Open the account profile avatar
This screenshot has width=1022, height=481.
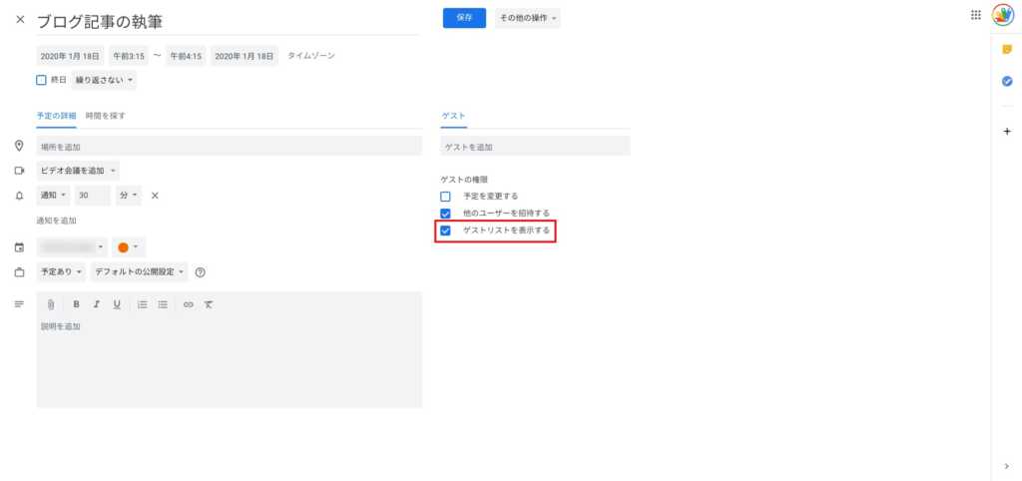[1003, 15]
